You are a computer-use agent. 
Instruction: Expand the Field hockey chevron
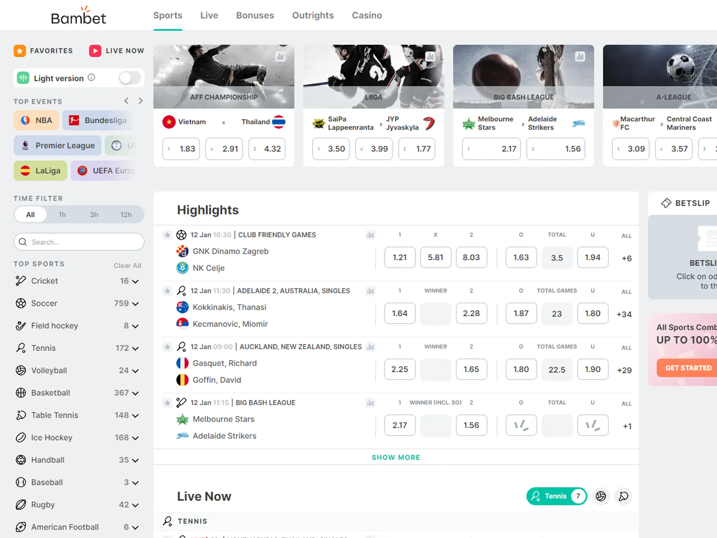pos(135,326)
